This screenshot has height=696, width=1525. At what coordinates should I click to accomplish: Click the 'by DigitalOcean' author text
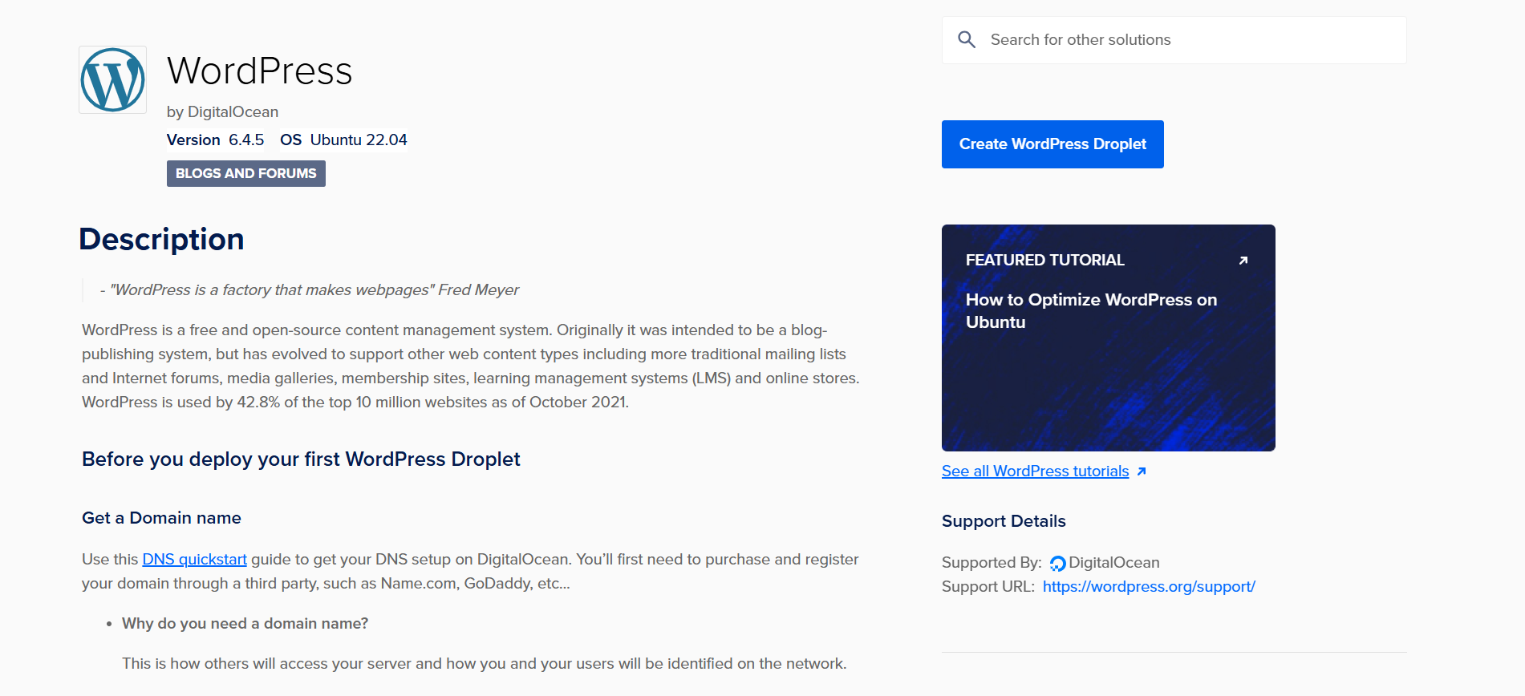click(222, 111)
